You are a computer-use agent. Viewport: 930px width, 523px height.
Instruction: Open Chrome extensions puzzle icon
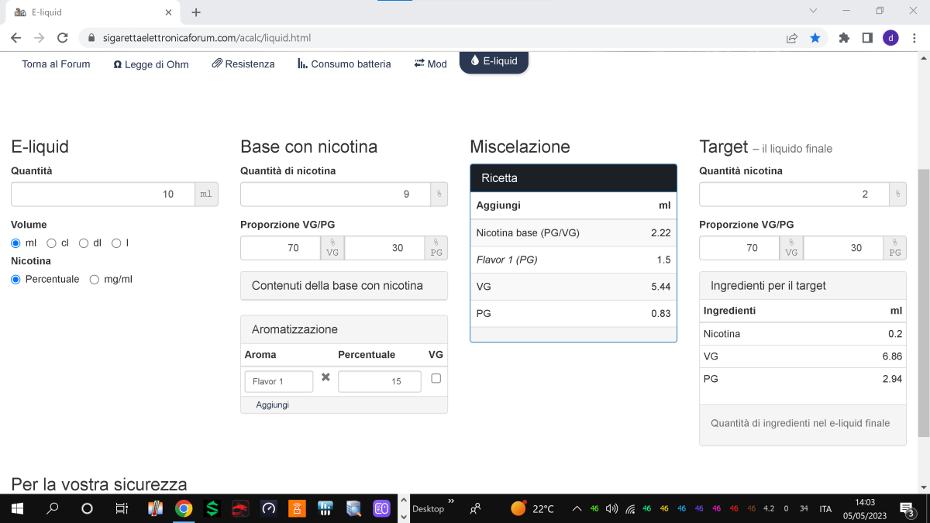pyautogui.click(x=844, y=37)
